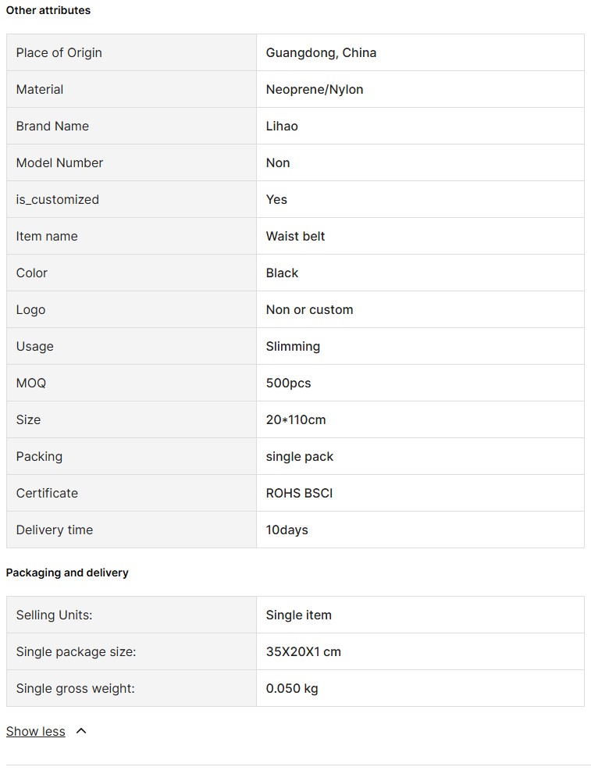The width and height of the screenshot is (591, 774).
Task: Click the Packaging and delivery heading
Action: (x=67, y=572)
